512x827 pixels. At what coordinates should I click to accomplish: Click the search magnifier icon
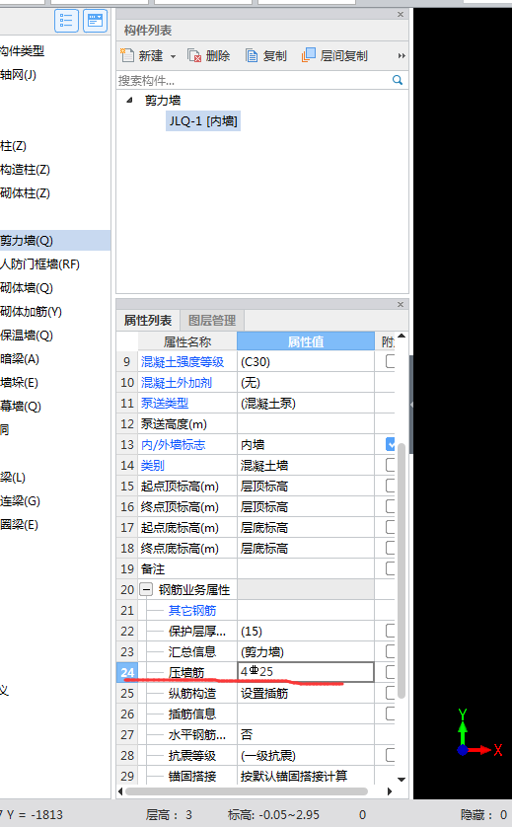[x=398, y=80]
